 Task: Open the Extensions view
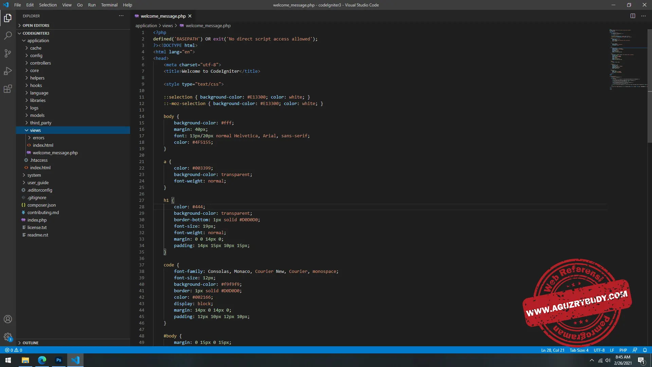coord(8,89)
